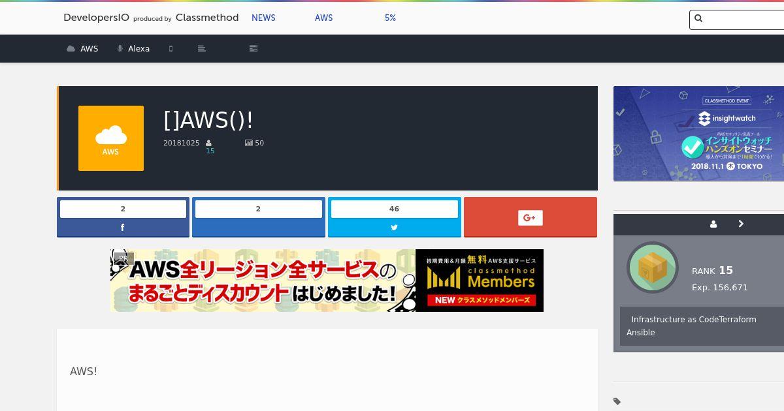
Task: Click the server stack icon in navbar
Action: [x=253, y=48]
